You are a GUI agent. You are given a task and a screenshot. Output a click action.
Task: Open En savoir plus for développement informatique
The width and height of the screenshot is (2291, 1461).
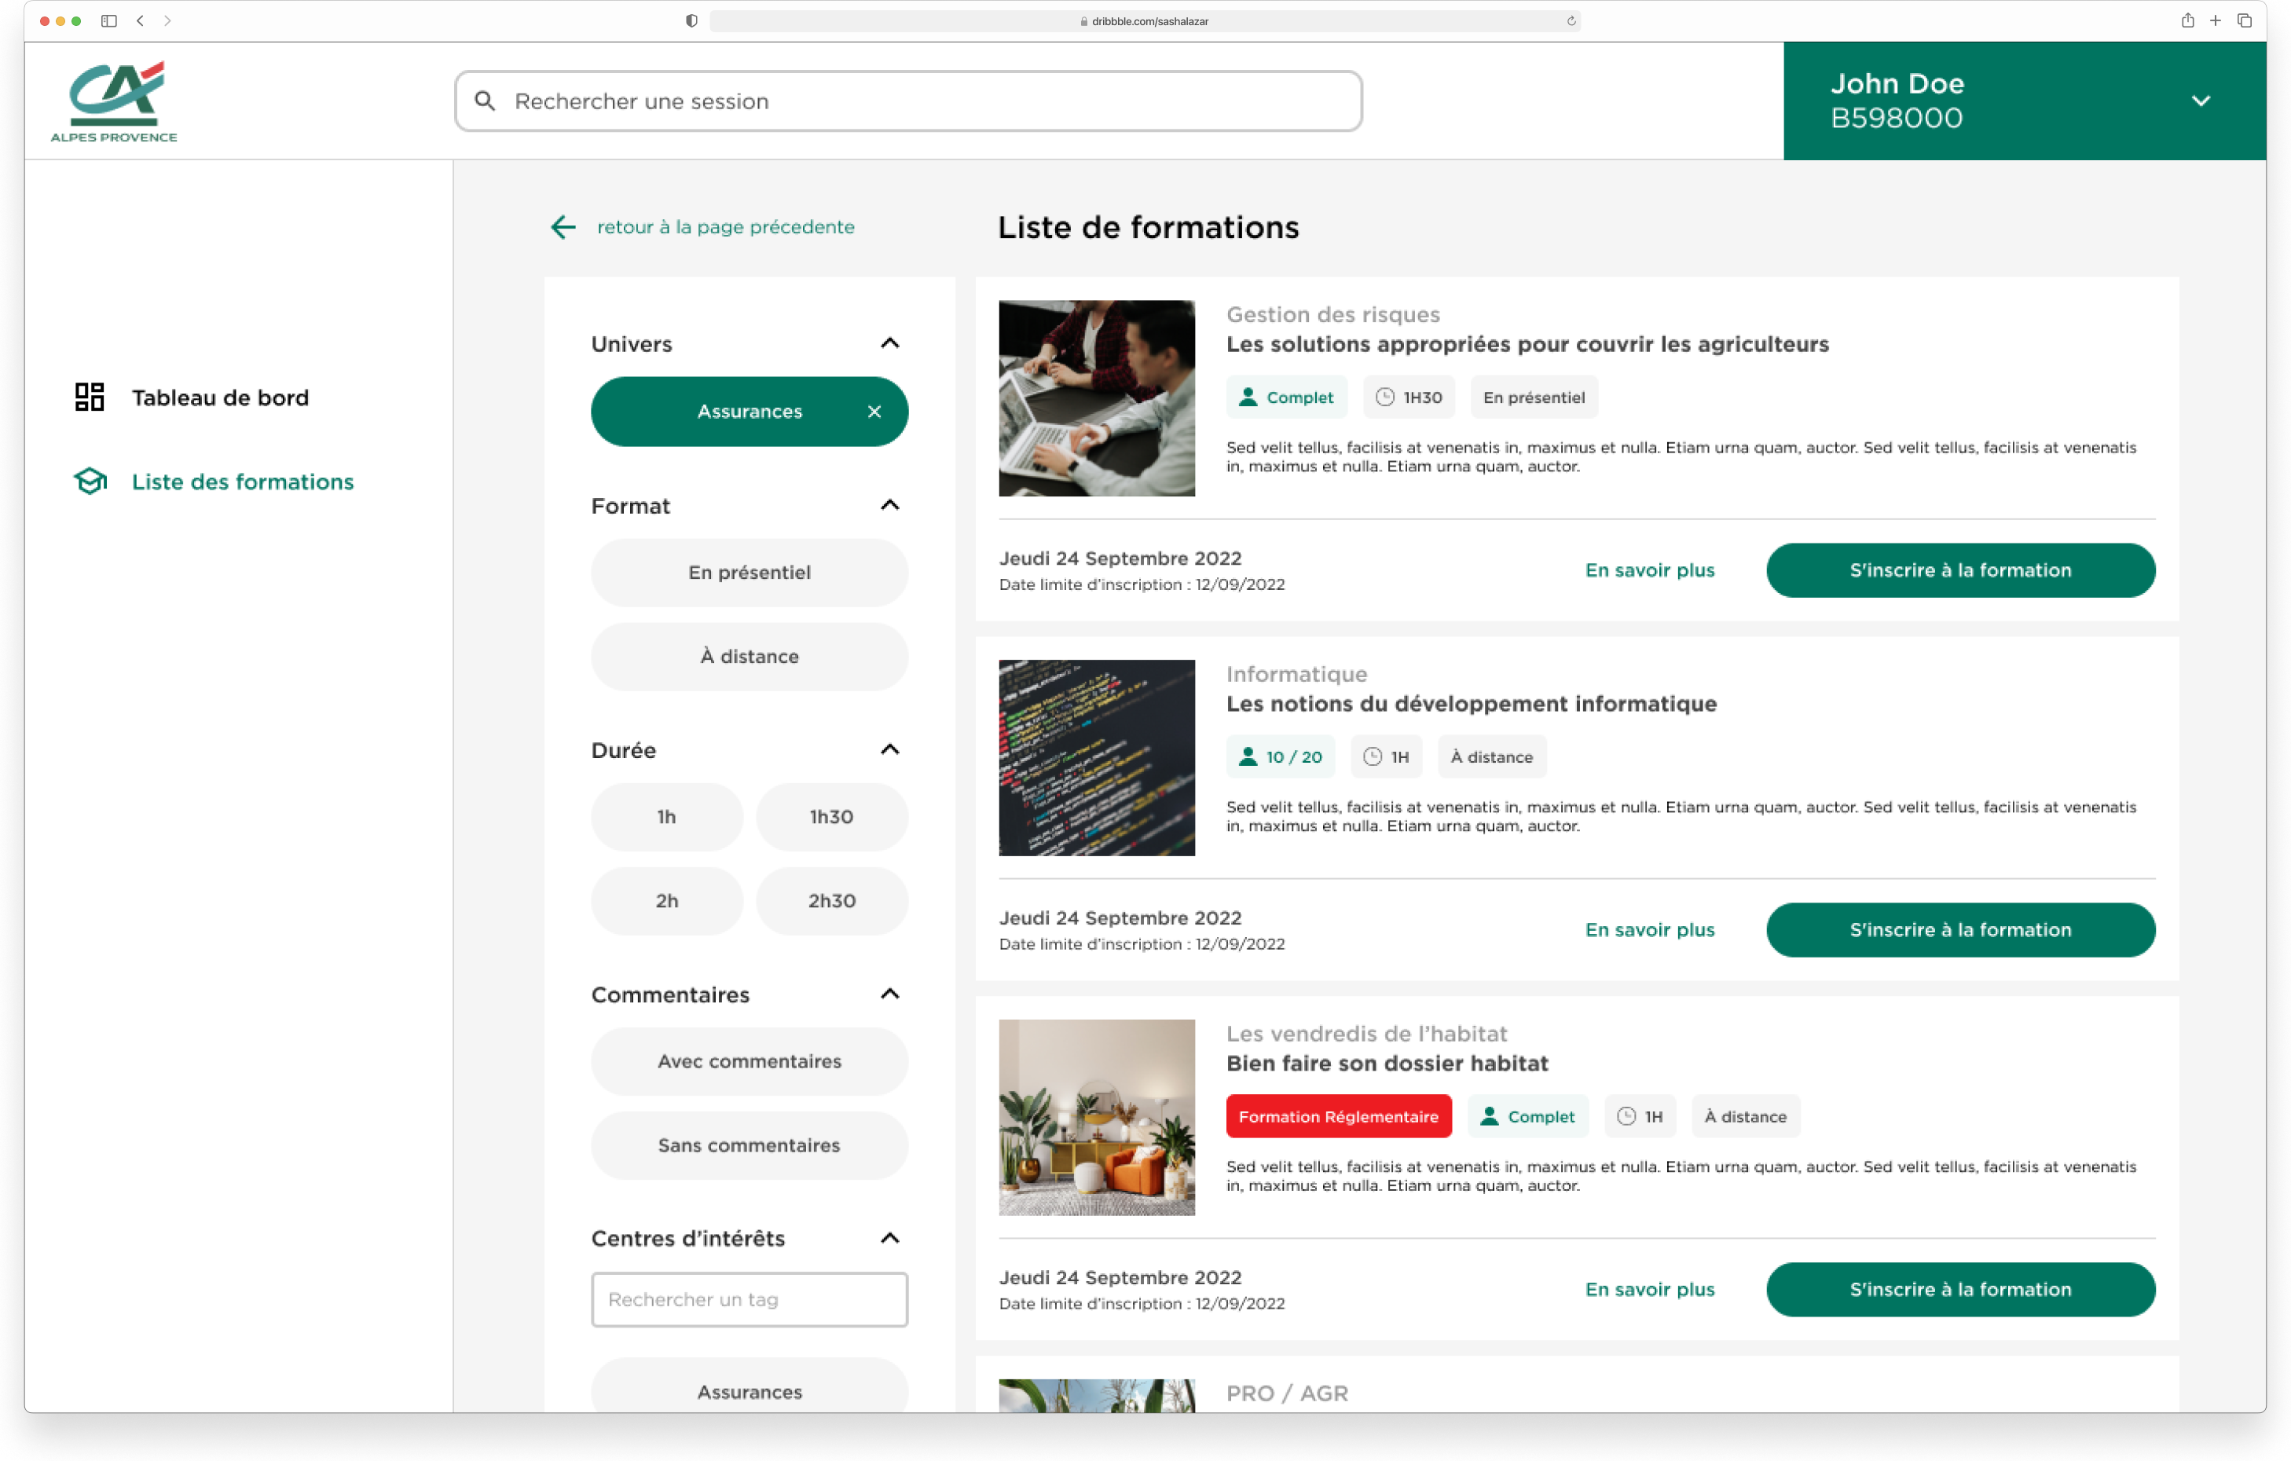pyautogui.click(x=1650, y=930)
